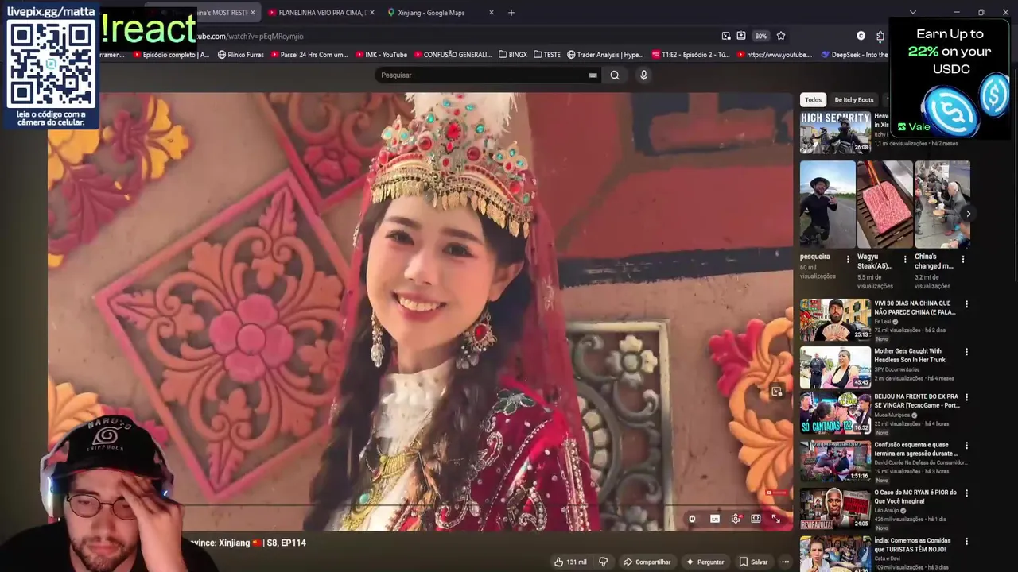Open options for Confusão esquenta video

click(x=967, y=446)
